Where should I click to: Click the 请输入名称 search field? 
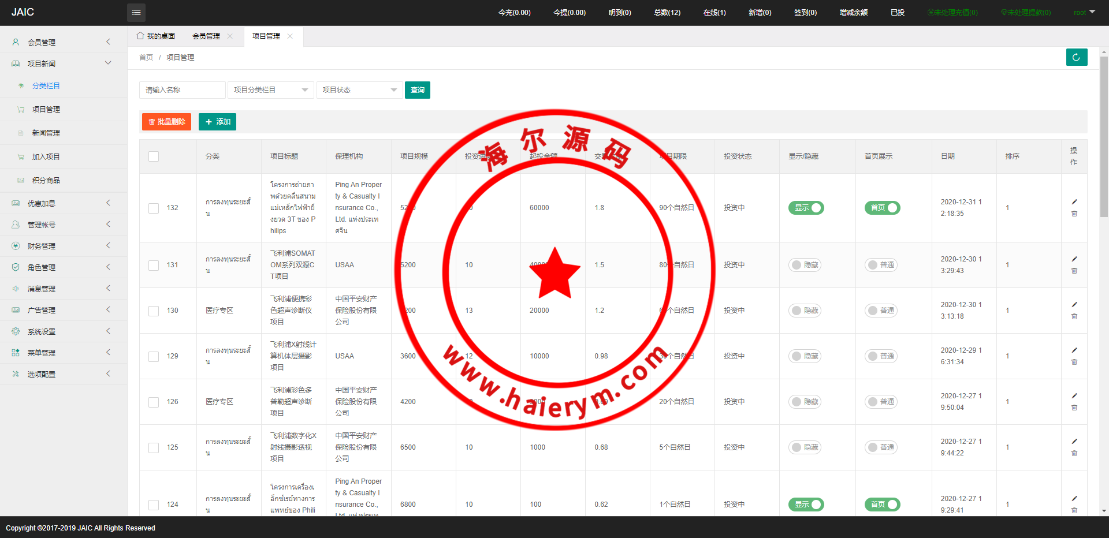click(182, 90)
